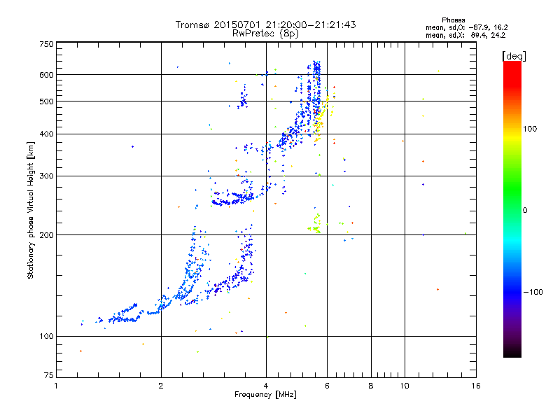This screenshot has height=420, width=560.
Task: Click the colorbar tick label '0'
Action: click(x=525, y=211)
